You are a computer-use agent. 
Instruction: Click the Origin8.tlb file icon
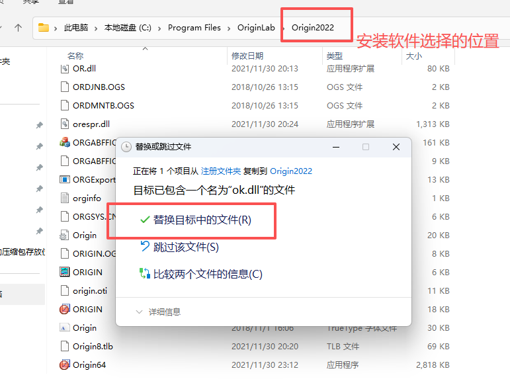(65, 346)
